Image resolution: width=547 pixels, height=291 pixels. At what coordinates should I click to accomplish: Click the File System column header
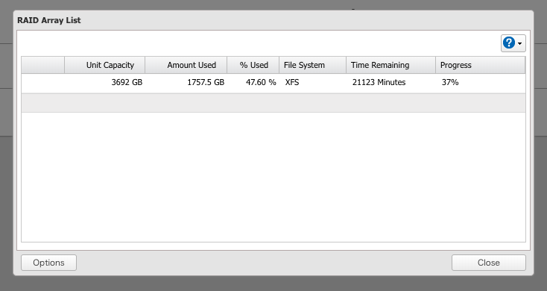312,65
